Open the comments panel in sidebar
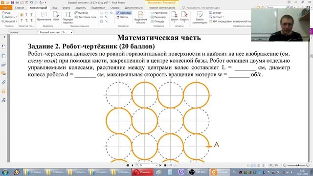Viewport: 313px width, 176px height. (3, 73)
